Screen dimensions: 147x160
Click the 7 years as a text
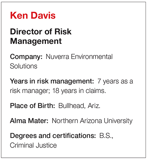click(x=115, y=82)
